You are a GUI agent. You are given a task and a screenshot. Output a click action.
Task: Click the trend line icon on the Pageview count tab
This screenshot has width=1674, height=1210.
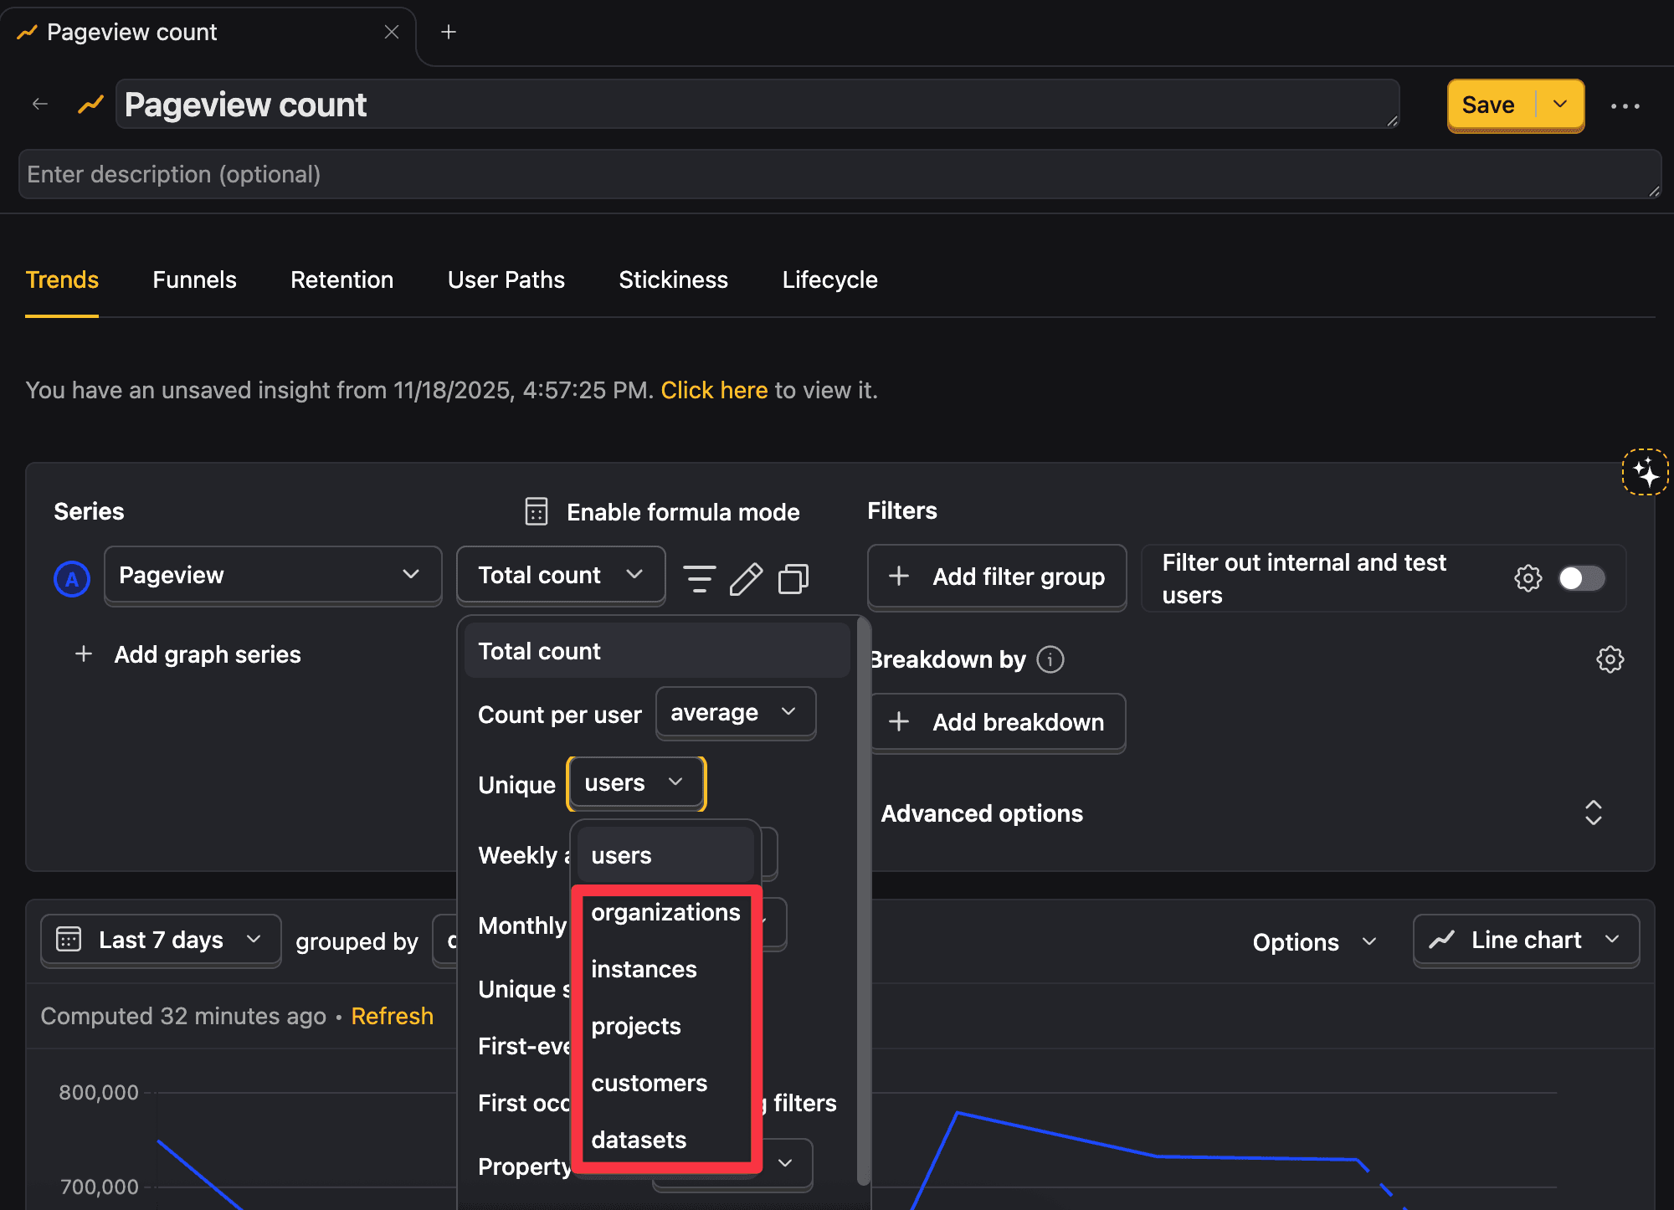point(26,31)
